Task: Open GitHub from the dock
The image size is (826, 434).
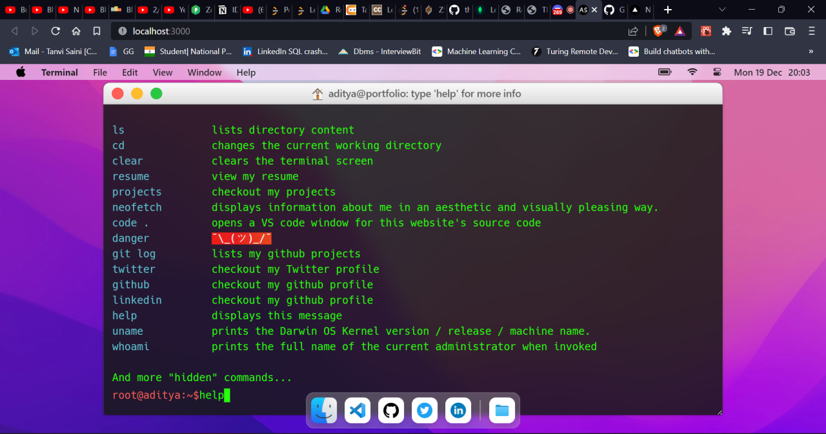Action: point(390,410)
